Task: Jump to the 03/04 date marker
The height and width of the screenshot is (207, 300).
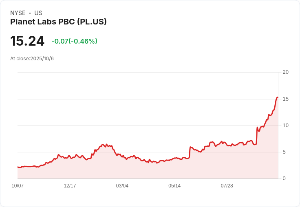Action: tap(122, 186)
